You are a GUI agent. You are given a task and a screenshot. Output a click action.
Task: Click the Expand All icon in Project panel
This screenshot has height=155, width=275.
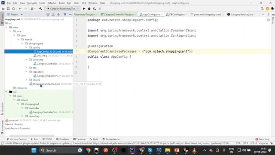(53, 14)
